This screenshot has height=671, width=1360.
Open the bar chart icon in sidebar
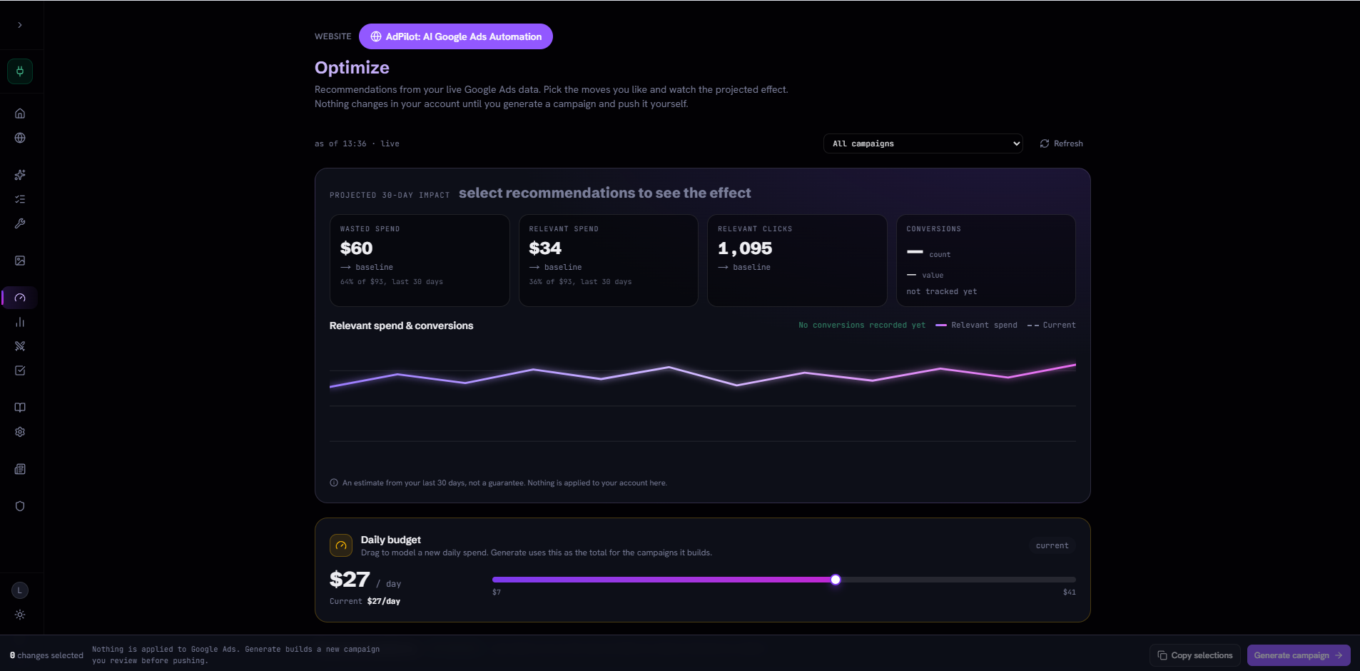20,322
